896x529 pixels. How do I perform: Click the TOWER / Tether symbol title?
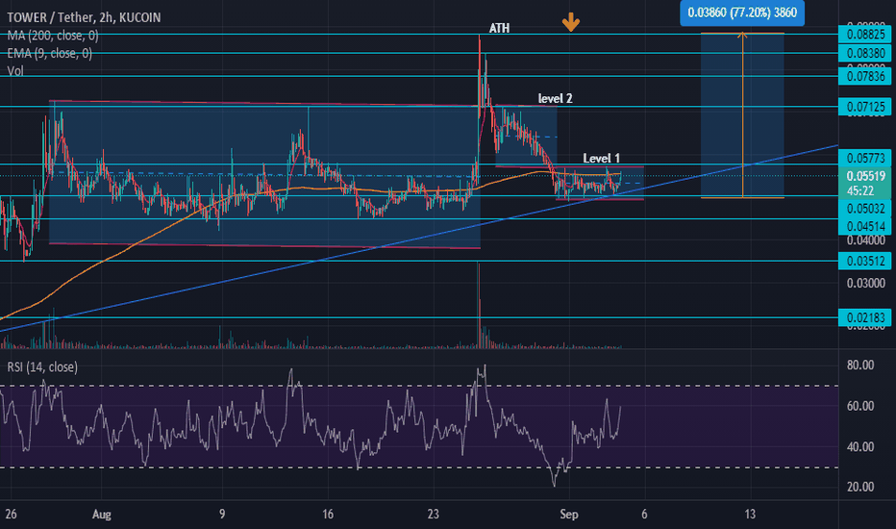click(x=84, y=17)
